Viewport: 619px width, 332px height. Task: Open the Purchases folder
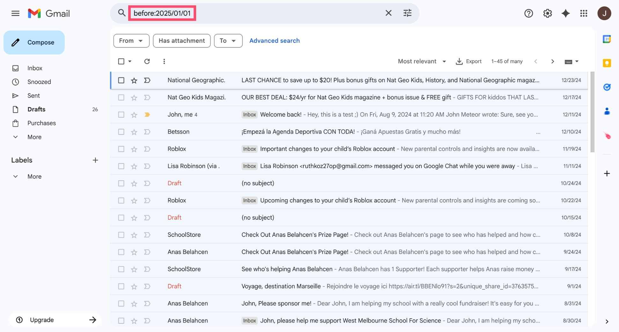click(41, 123)
